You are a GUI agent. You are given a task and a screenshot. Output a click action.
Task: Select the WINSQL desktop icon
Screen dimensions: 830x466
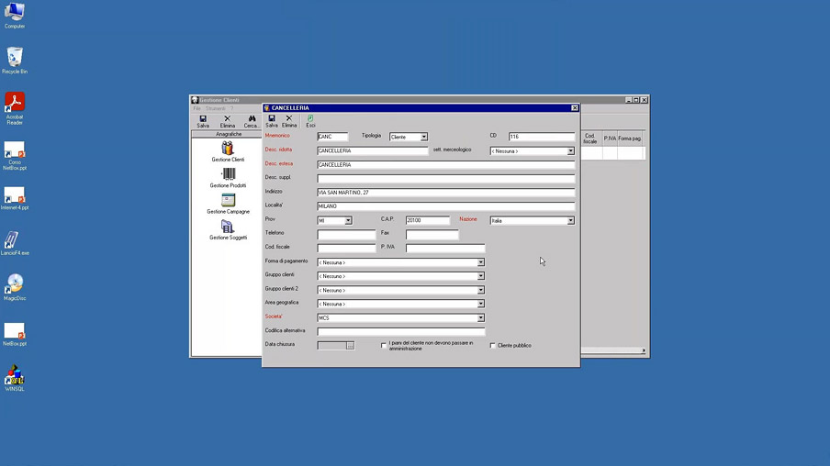[15, 378]
